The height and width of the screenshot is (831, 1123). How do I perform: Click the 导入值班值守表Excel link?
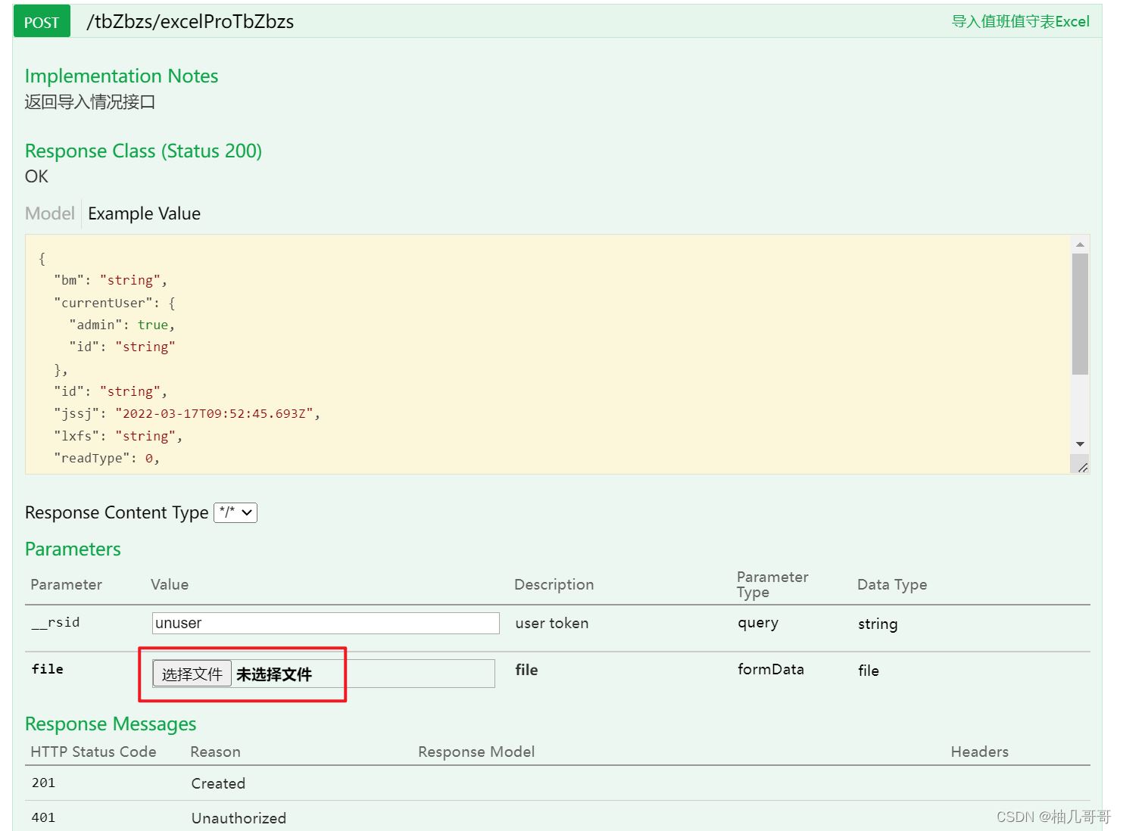tap(1020, 21)
